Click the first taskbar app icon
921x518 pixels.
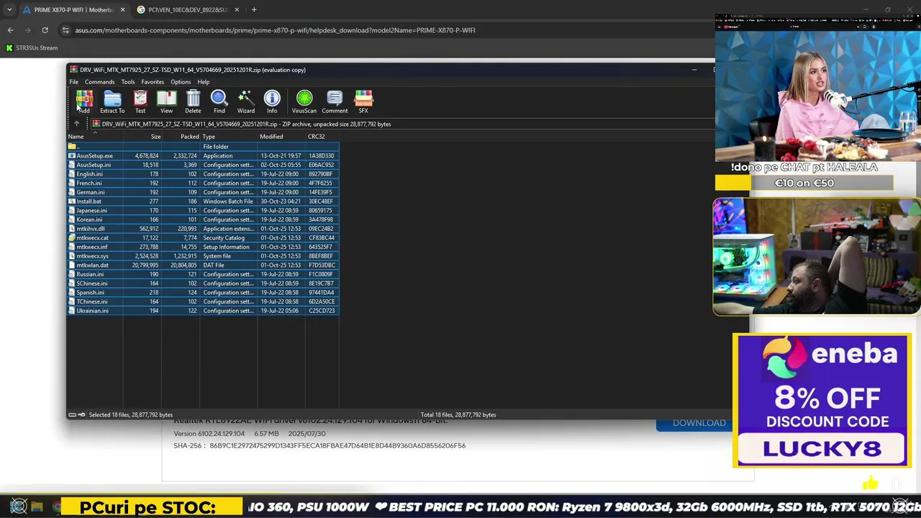click(x=18, y=507)
